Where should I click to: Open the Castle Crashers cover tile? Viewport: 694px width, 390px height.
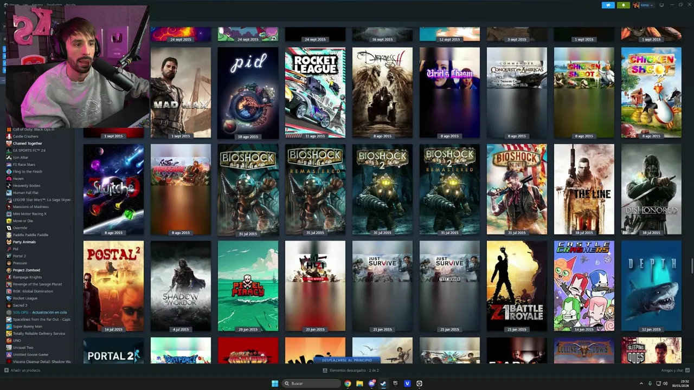point(584,286)
